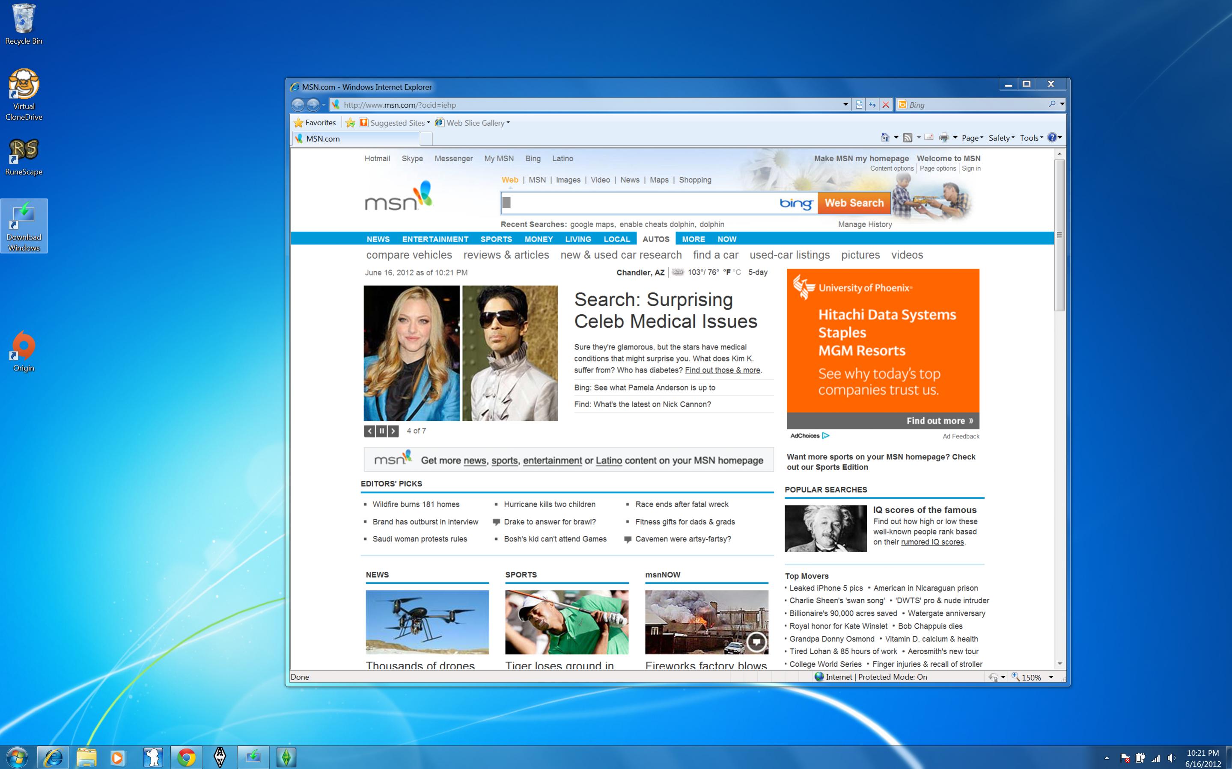Click the blue Help question mark icon

click(1052, 137)
